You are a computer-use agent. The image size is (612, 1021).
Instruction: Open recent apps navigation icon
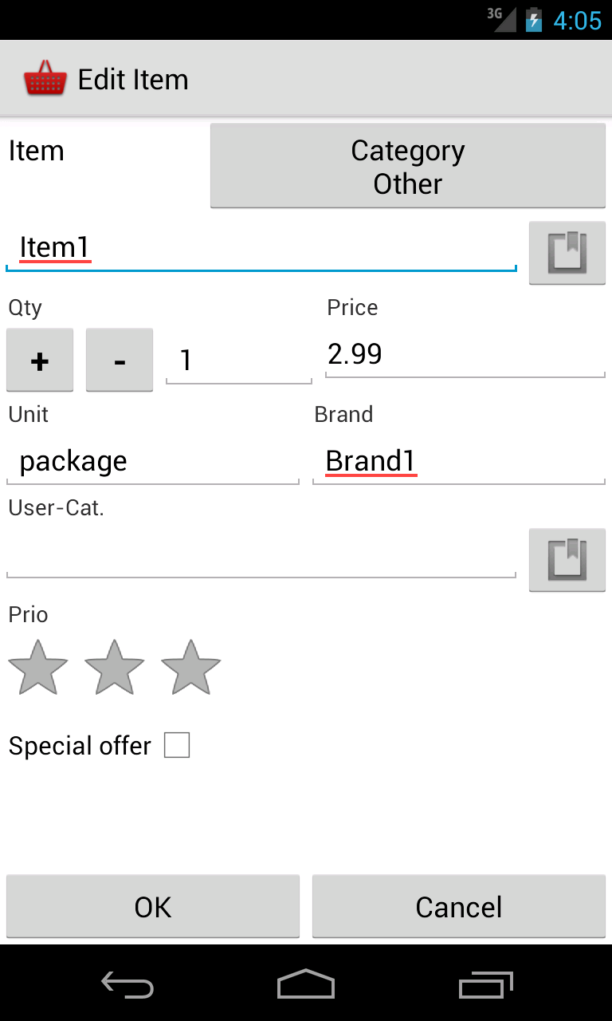[x=486, y=984]
